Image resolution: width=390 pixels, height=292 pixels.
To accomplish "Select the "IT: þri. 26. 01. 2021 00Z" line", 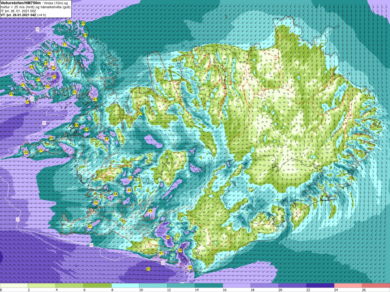I will (18, 11).
